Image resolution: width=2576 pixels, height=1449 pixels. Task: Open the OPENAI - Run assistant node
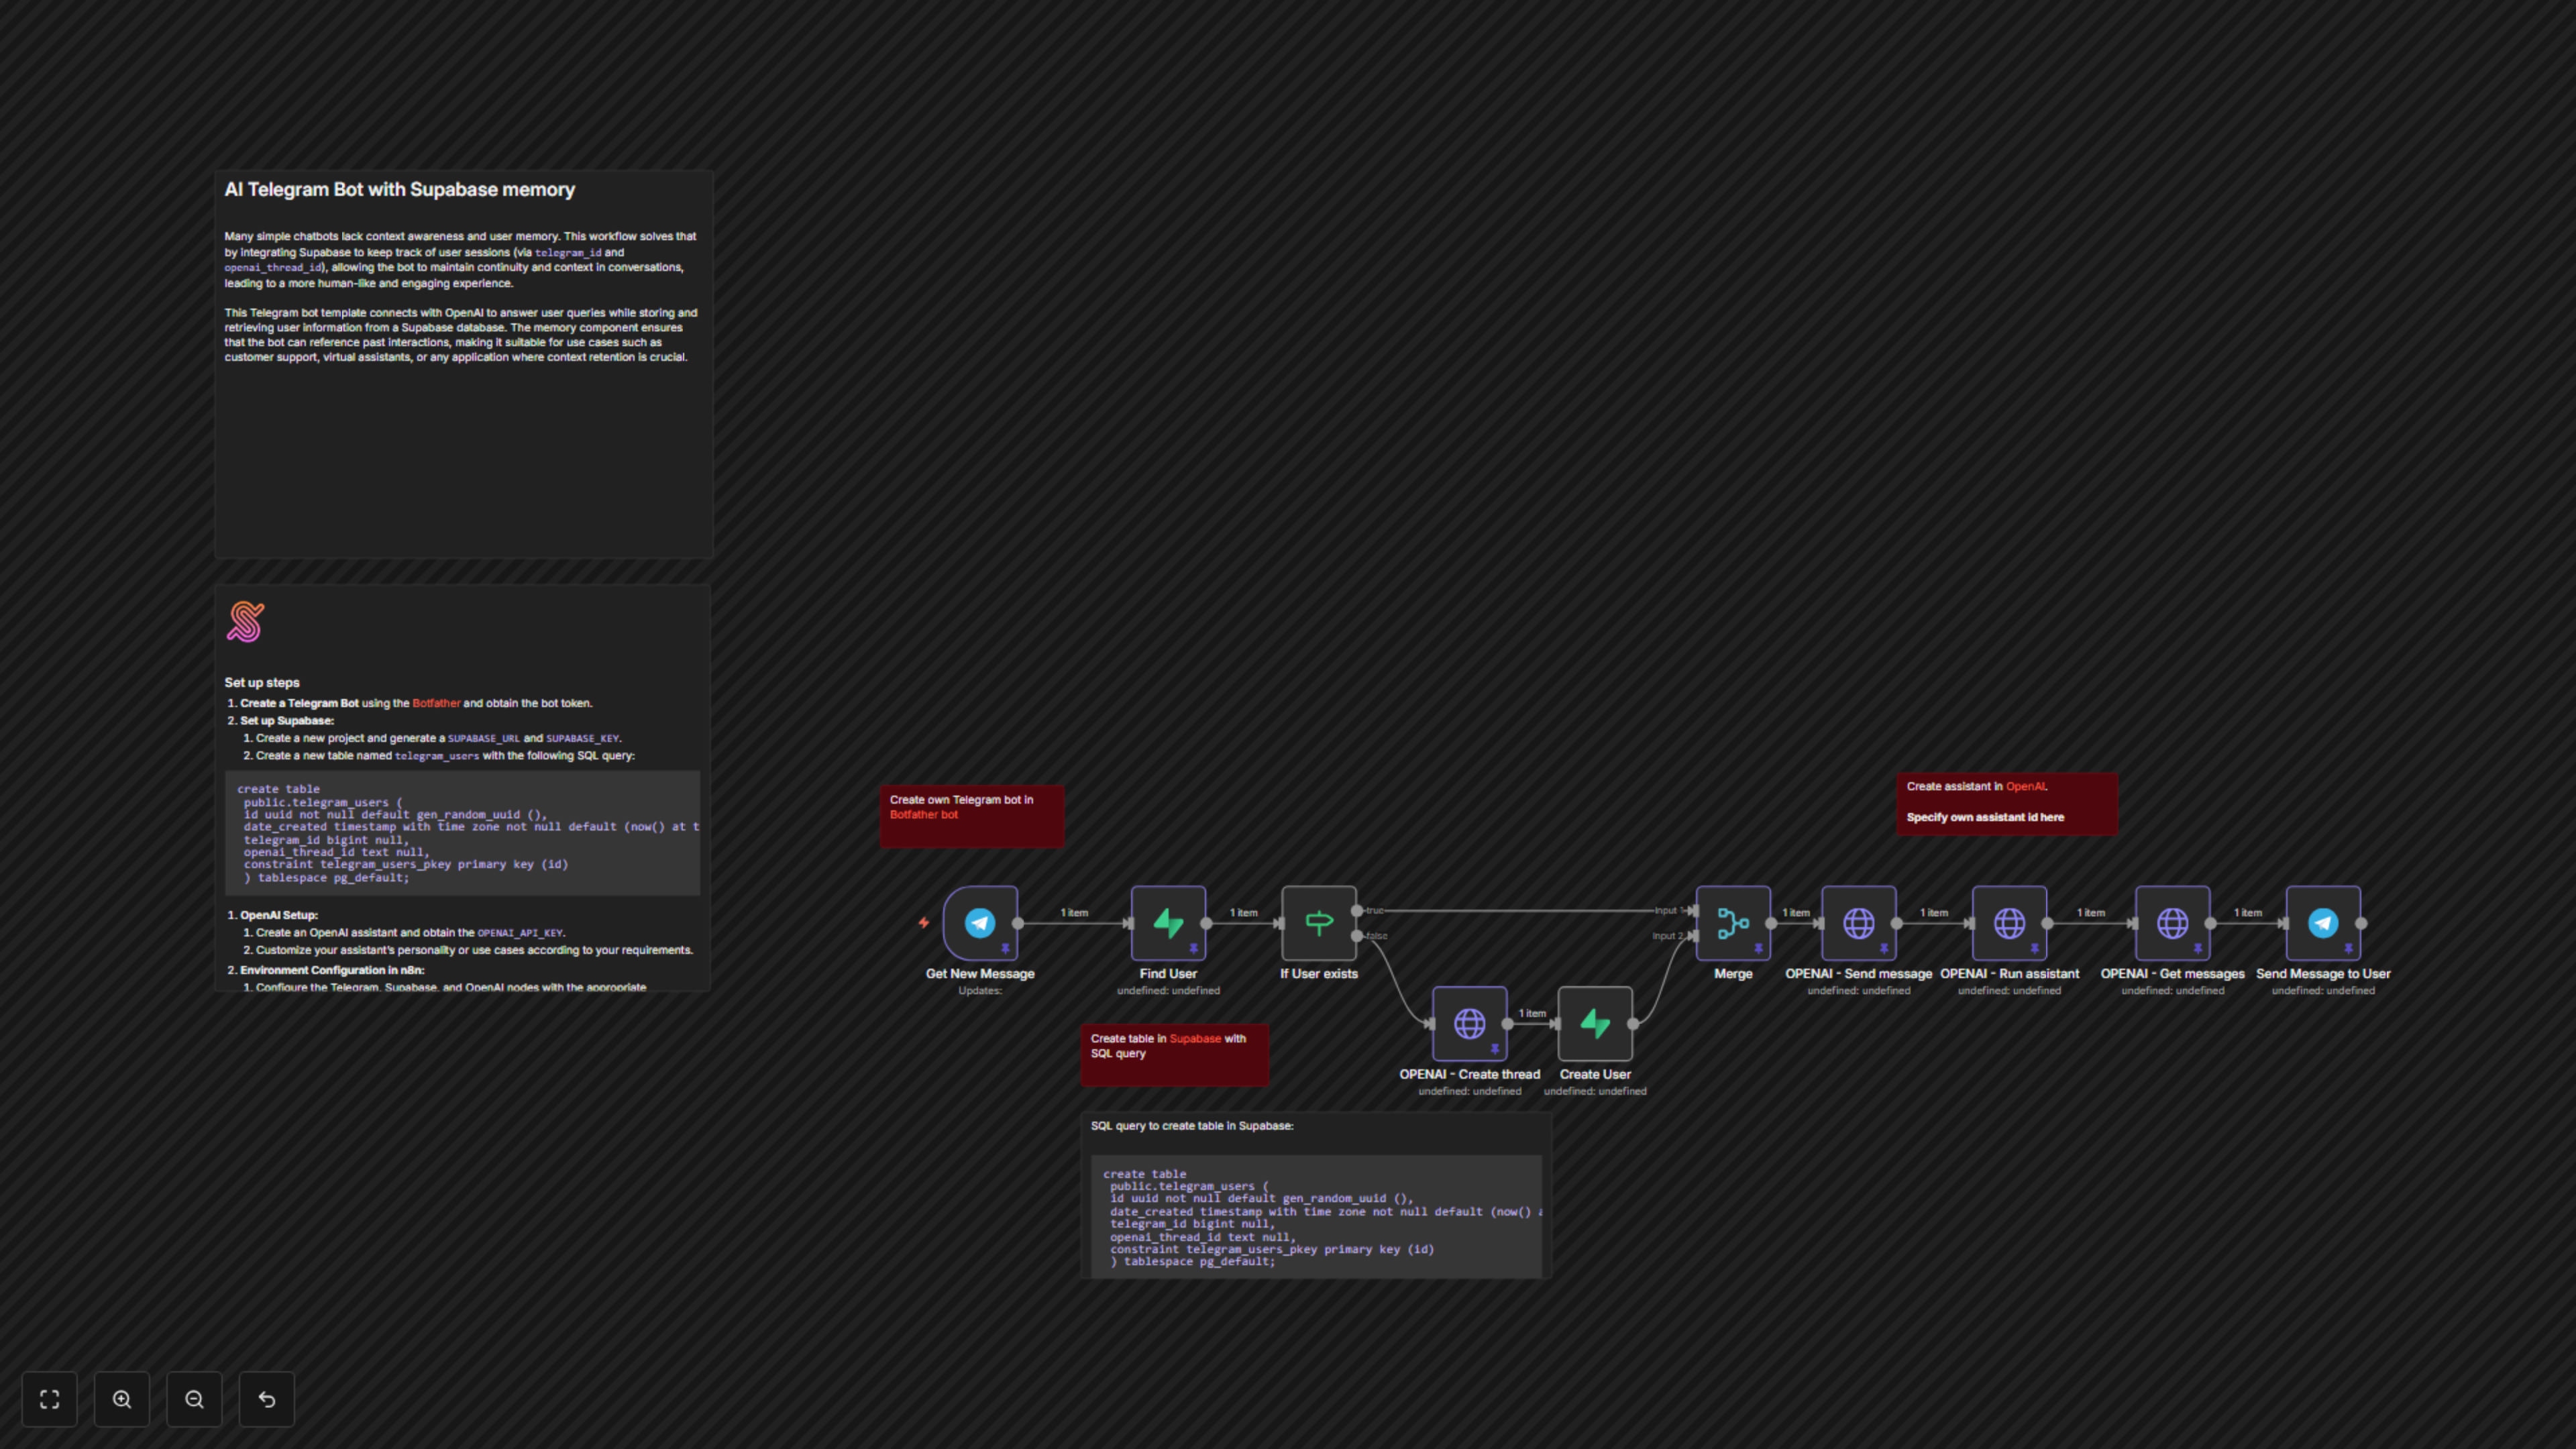coord(2008,922)
